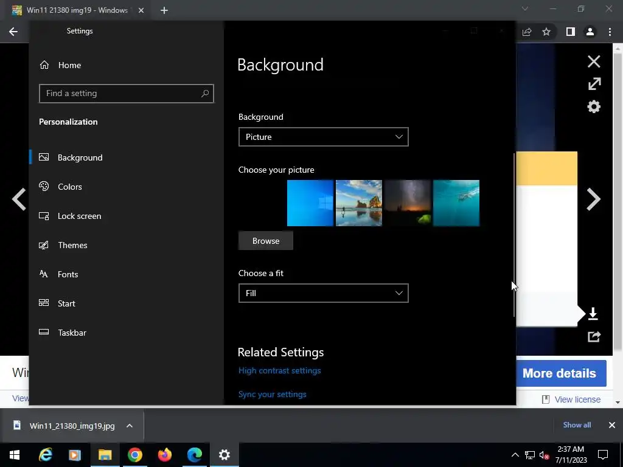This screenshot has height=467, width=623.
Task: Toggle browser side panel icon
Action: pos(570,32)
